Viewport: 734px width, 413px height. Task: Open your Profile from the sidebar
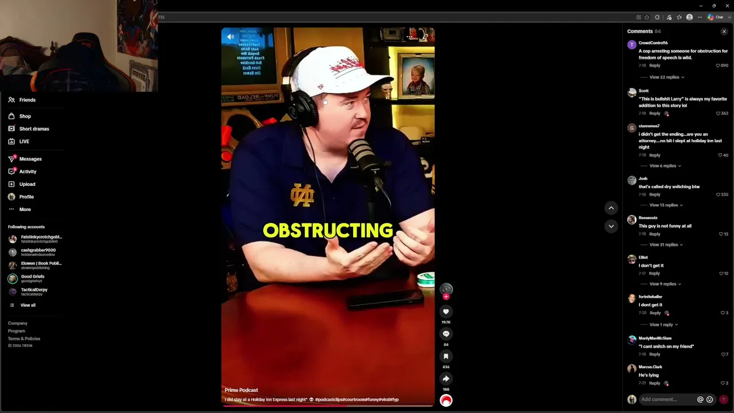(26, 197)
